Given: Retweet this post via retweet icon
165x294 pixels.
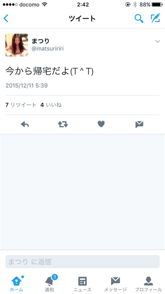Looking at the screenshot, I should point(63,124).
